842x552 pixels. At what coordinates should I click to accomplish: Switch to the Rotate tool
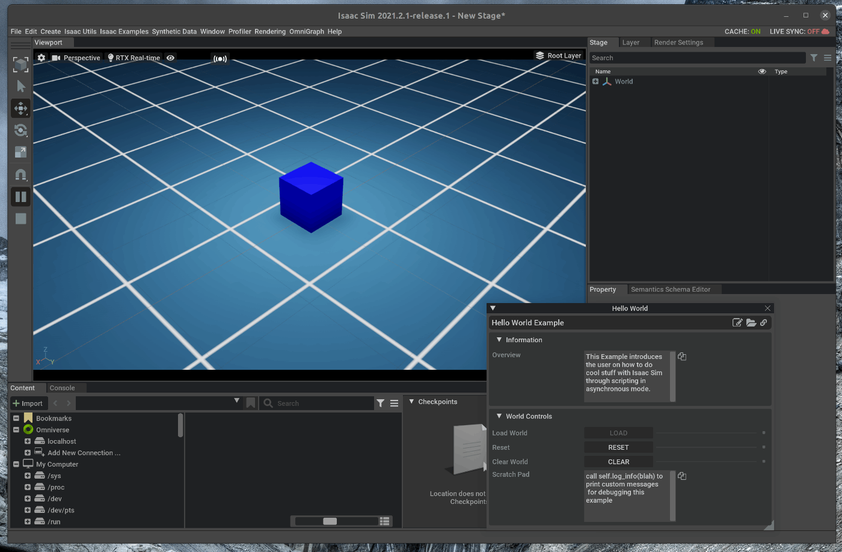[20, 130]
